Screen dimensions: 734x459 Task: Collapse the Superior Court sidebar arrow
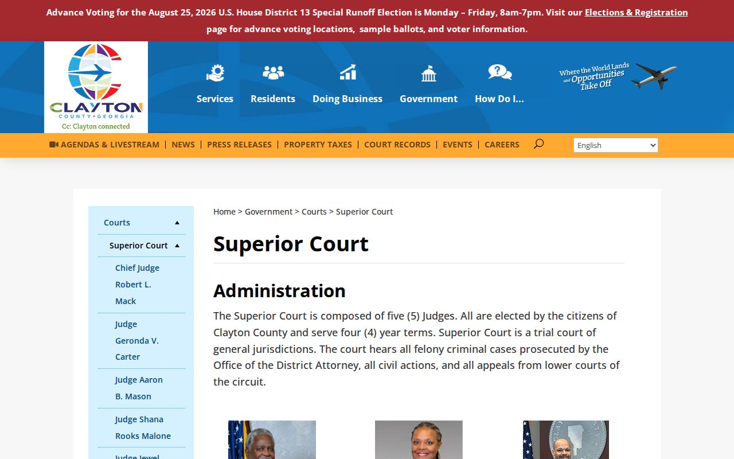(x=177, y=246)
